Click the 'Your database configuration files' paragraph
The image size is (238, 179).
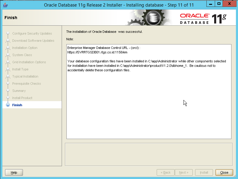(147, 66)
